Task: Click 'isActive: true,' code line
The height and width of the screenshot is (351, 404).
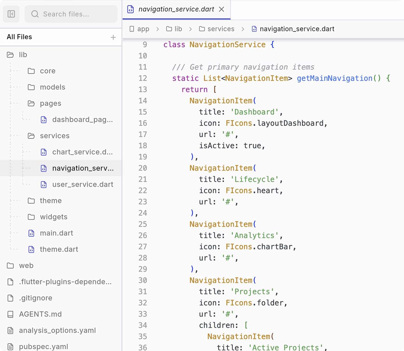Action: (x=232, y=145)
